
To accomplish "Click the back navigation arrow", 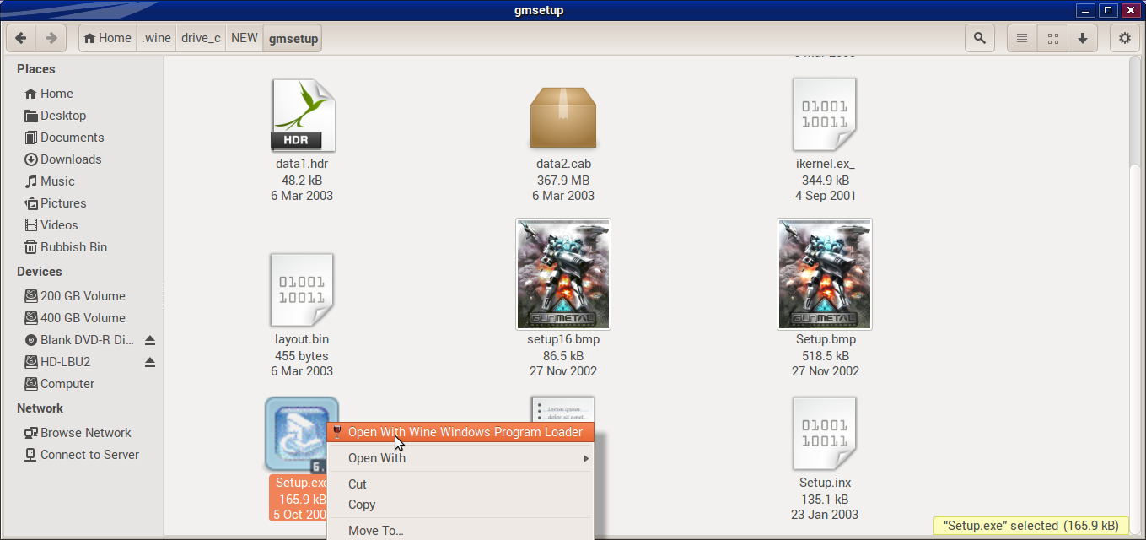I will pyautogui.click(x=21, y=38).
